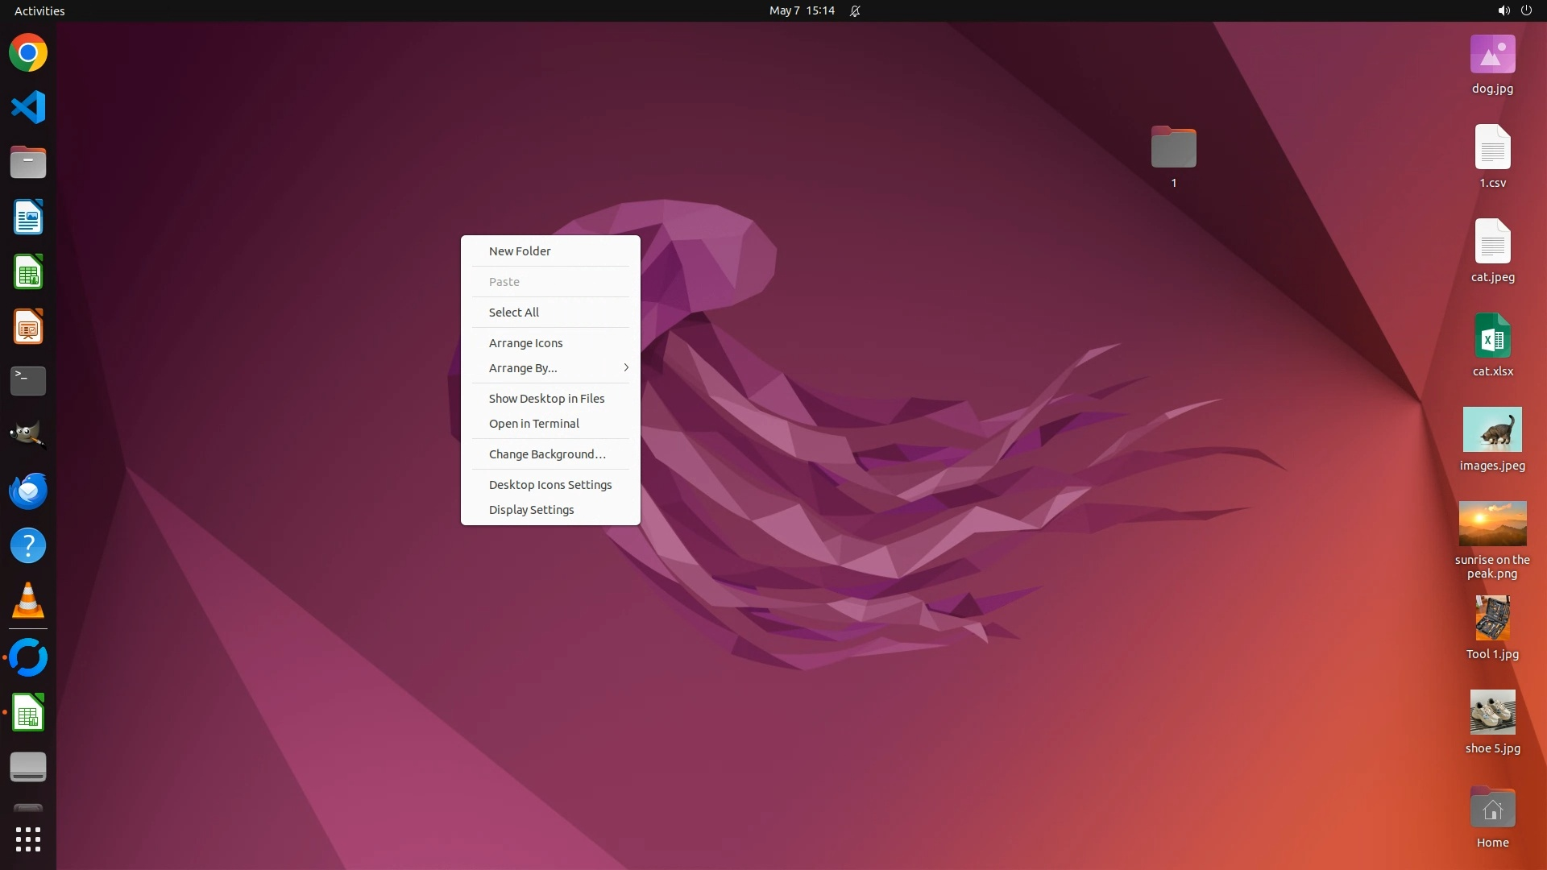Viewport: 1547px width, 870px height.
Task: Launch GIMP from the dock
Action: click(x=28, y=436)
